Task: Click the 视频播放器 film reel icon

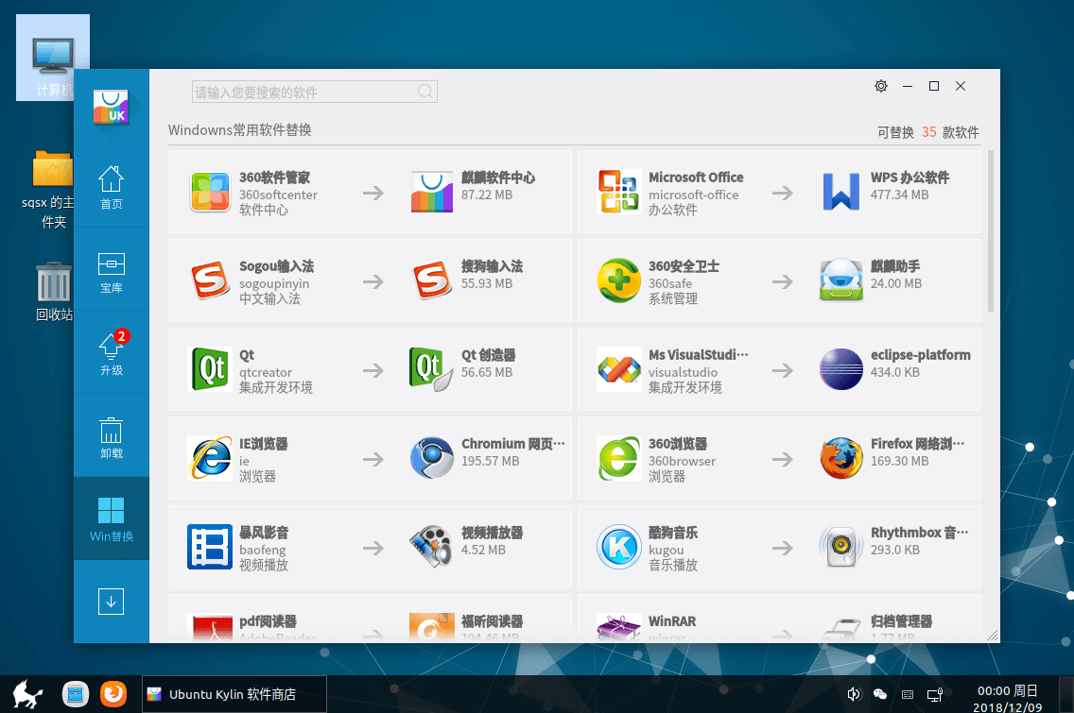Action: click(x=431, y=547)
